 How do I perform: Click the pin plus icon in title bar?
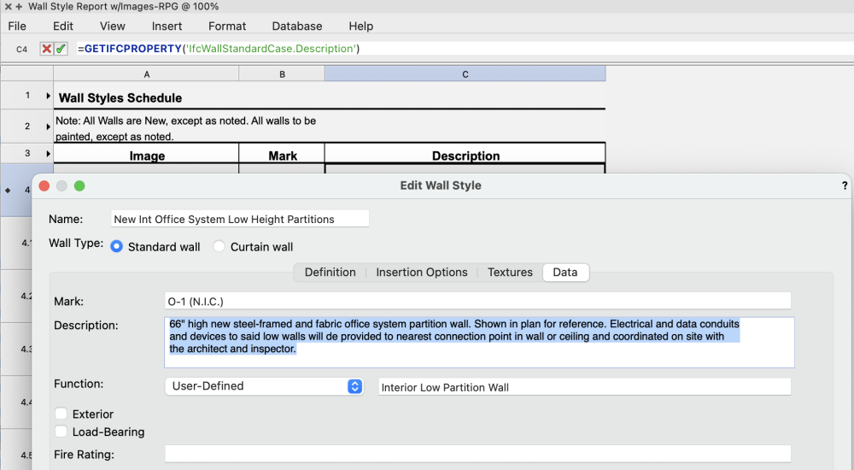tap(18, 6)
